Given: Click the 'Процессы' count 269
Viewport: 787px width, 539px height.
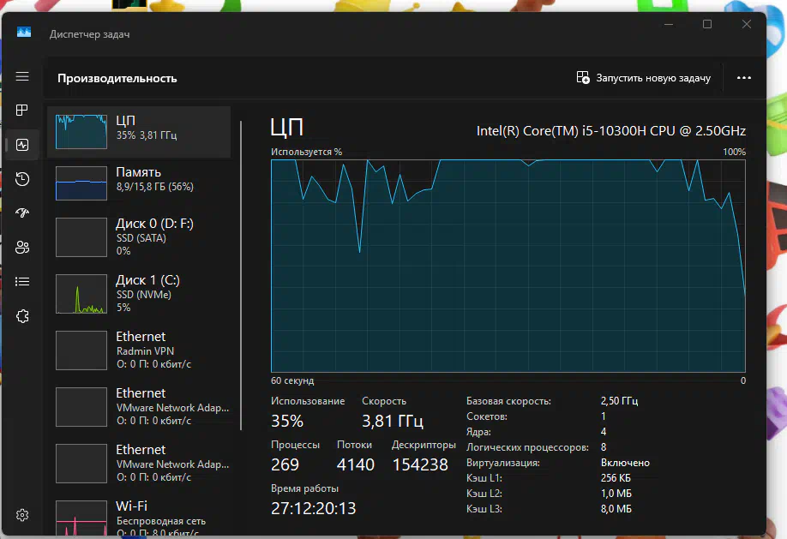Looking at the screenshot, I should coord(285,464).
